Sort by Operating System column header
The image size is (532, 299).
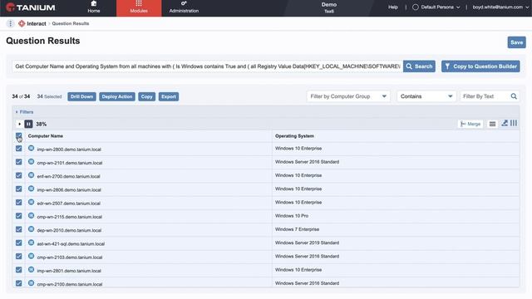(294, 136)
